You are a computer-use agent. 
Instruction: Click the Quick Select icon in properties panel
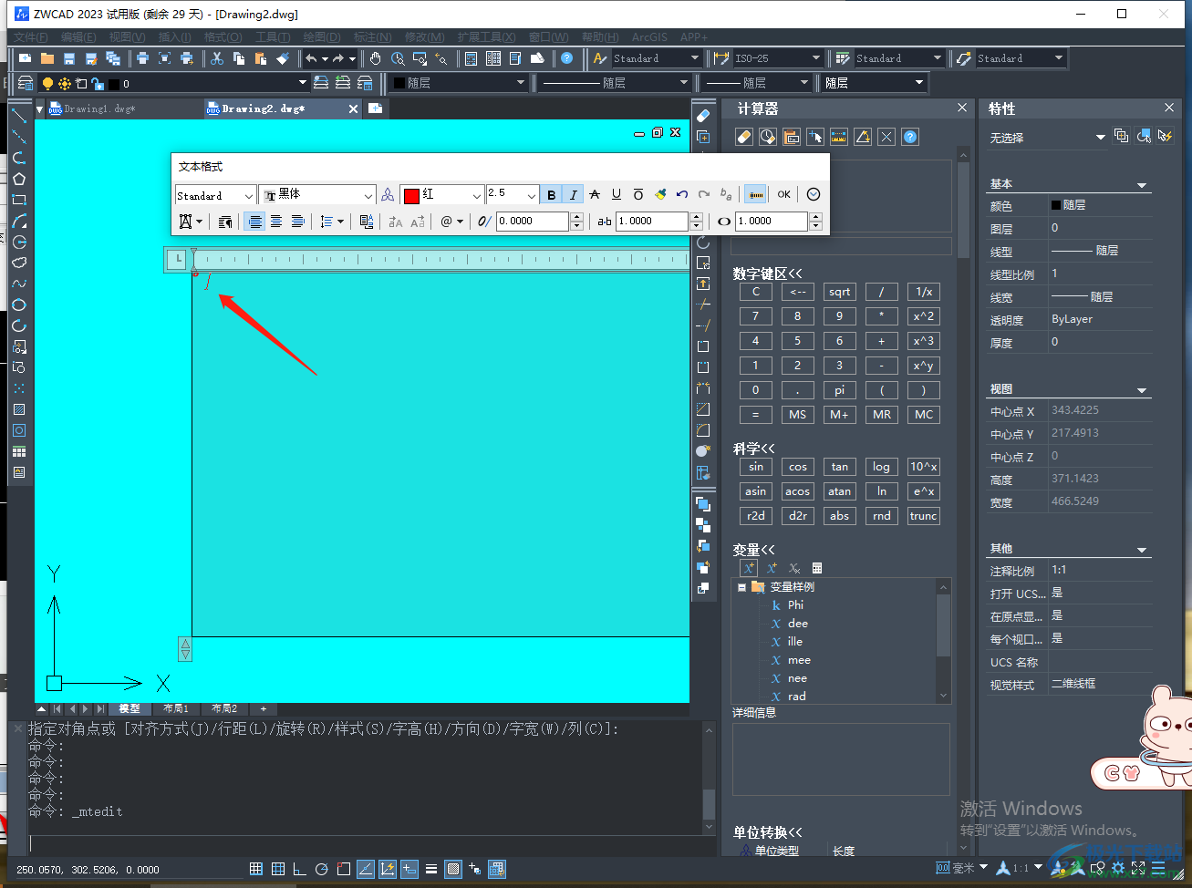(x=1165, y=136)
